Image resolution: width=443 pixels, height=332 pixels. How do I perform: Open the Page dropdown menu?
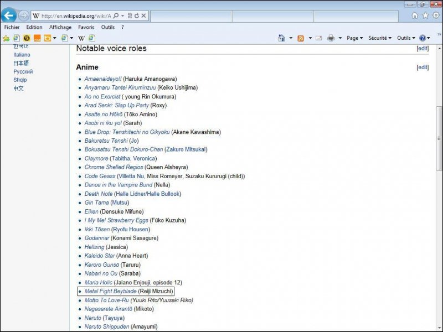click(x=355, y=38)
